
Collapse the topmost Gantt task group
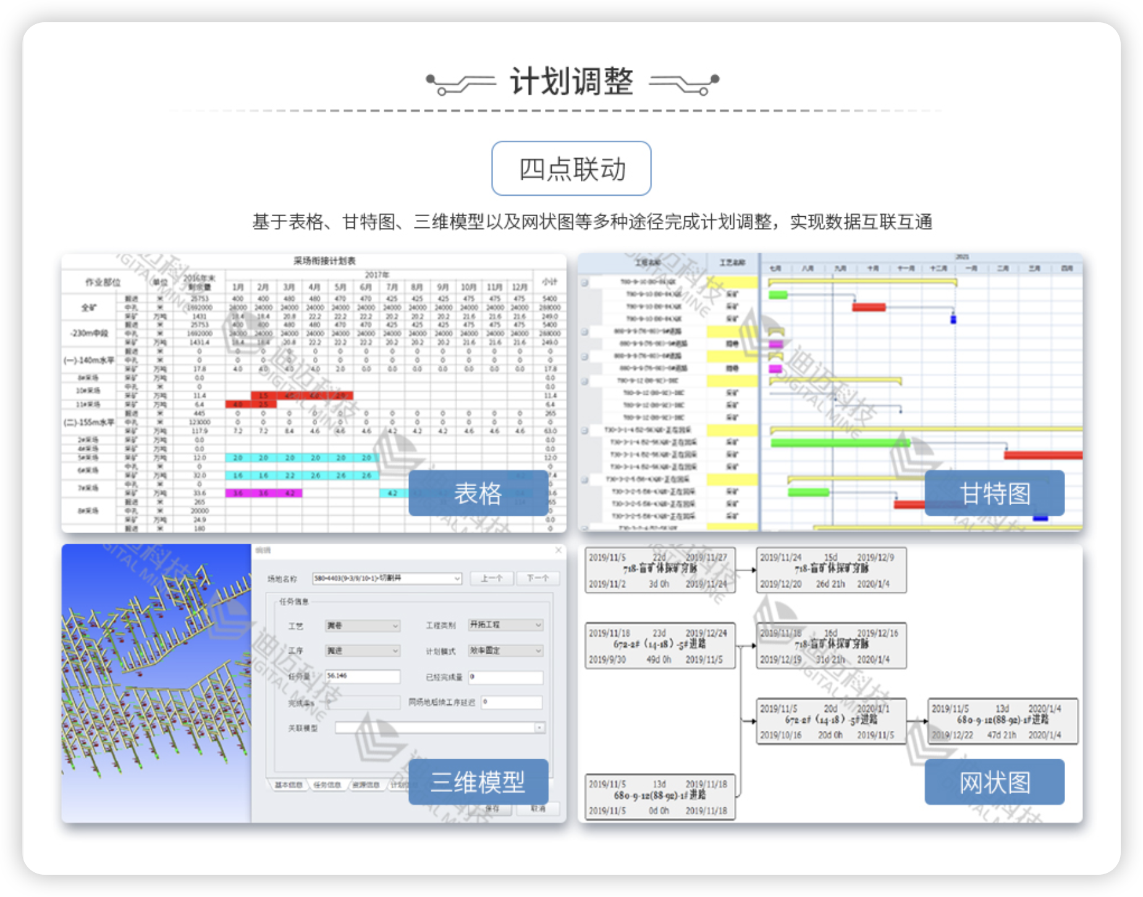pyautogui.click(x=584, y=282)
